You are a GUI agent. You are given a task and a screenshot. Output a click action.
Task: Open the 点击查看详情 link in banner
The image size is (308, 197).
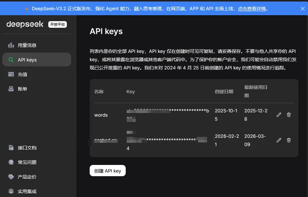pyautogui.click(x=252, y=9)
